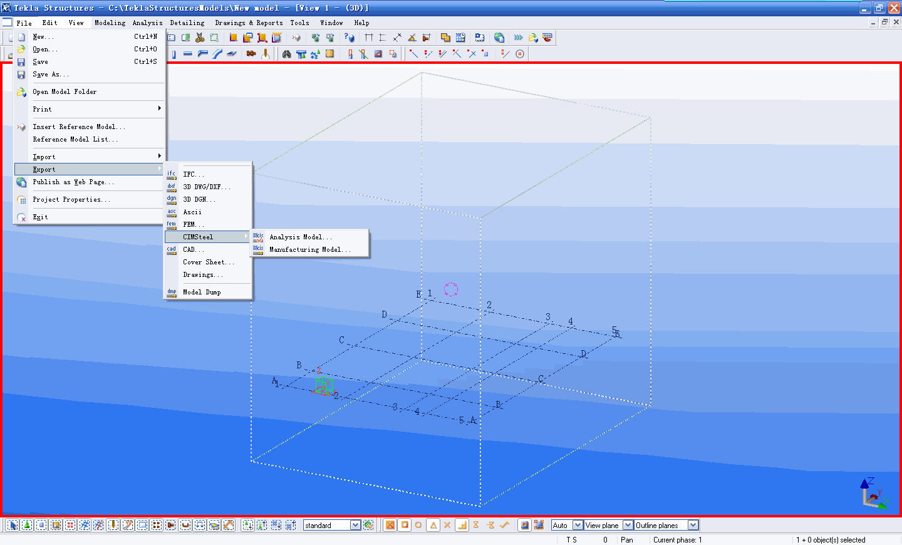Open the Modeling menu
This screenshot has height=545, width=902.
(110, 23)
